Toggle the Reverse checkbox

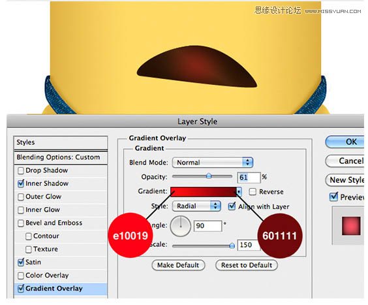click(x=253, y=192)
